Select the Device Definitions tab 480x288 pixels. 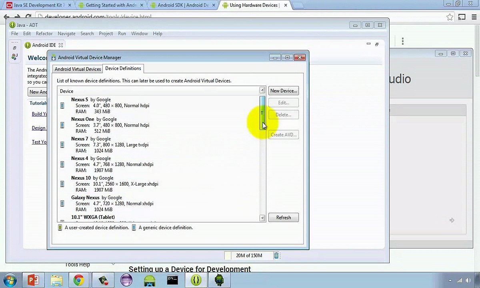coord(123,68)
